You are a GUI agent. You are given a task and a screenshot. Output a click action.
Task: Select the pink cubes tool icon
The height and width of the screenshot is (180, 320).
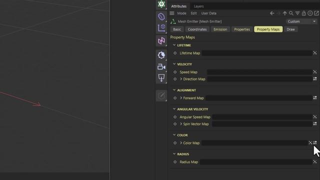(x=161, y=40)
